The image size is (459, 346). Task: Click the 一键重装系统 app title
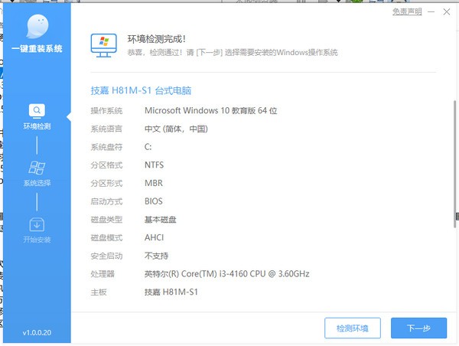[x=37, y=48]
